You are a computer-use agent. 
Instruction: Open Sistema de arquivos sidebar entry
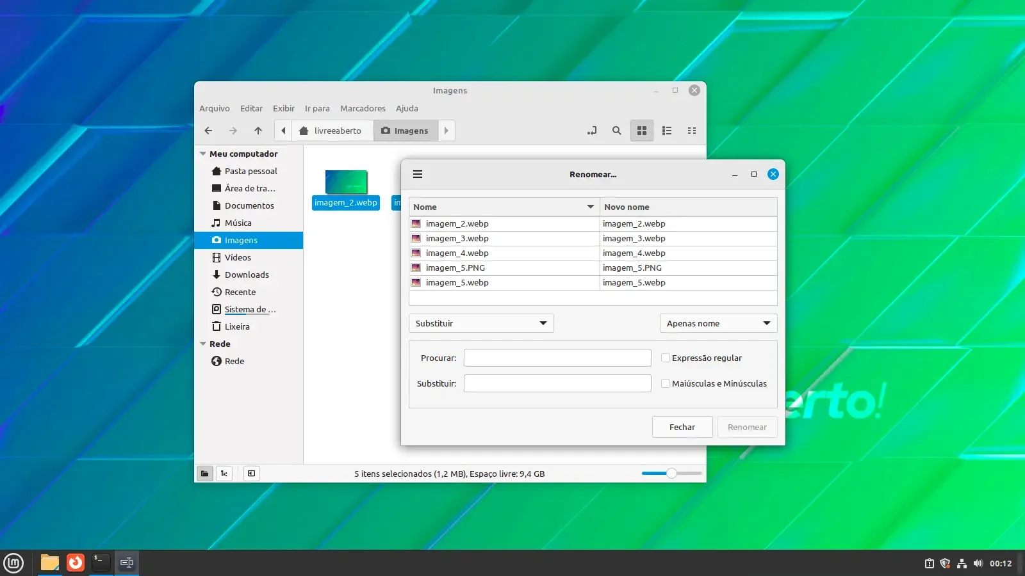coord(249,309)
